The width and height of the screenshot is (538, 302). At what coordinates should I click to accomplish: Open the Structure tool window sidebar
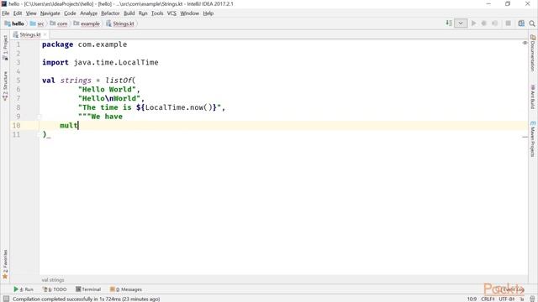[5, 86]
